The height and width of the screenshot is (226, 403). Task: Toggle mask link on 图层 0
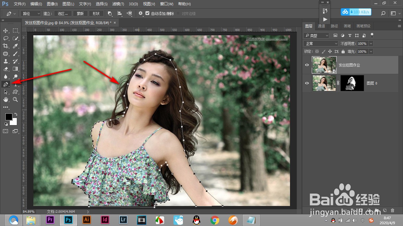pyautogui.click(x=338, y=83)
